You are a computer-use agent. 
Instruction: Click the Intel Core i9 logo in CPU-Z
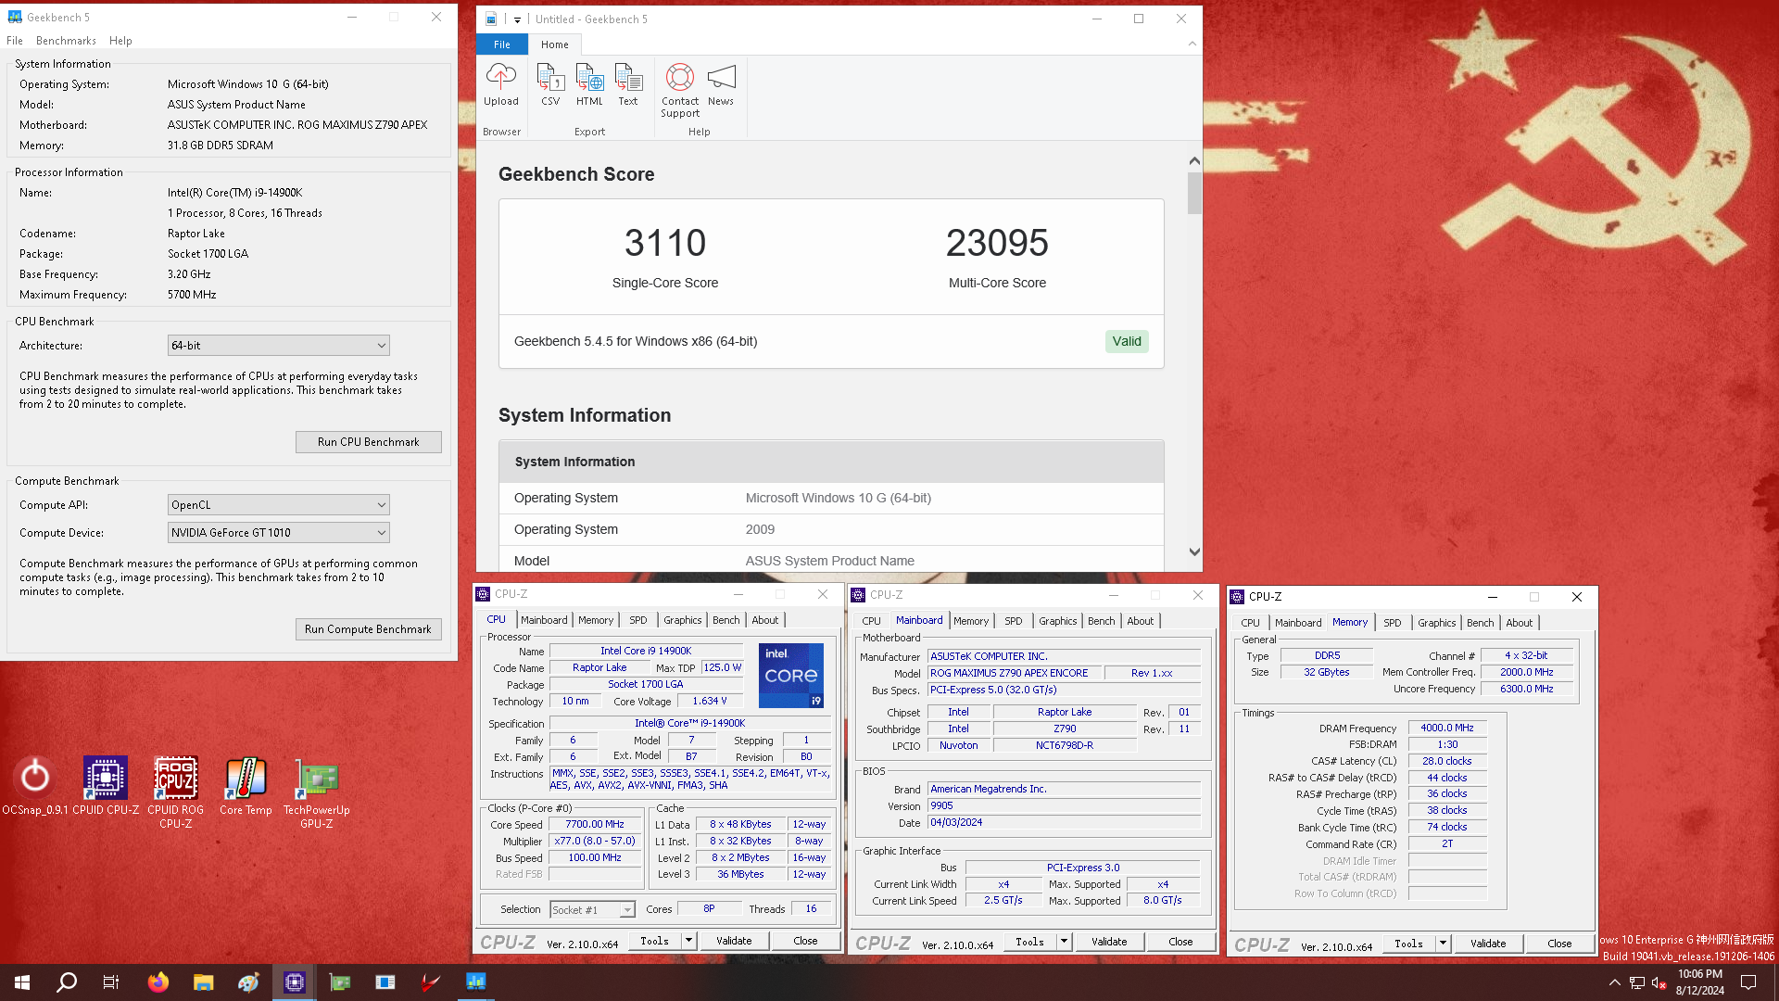(791, 676)
